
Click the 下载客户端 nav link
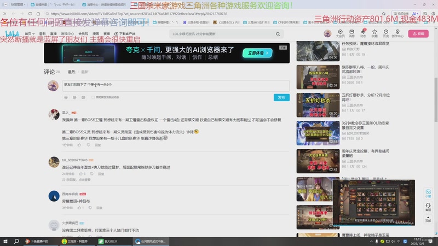125,34
